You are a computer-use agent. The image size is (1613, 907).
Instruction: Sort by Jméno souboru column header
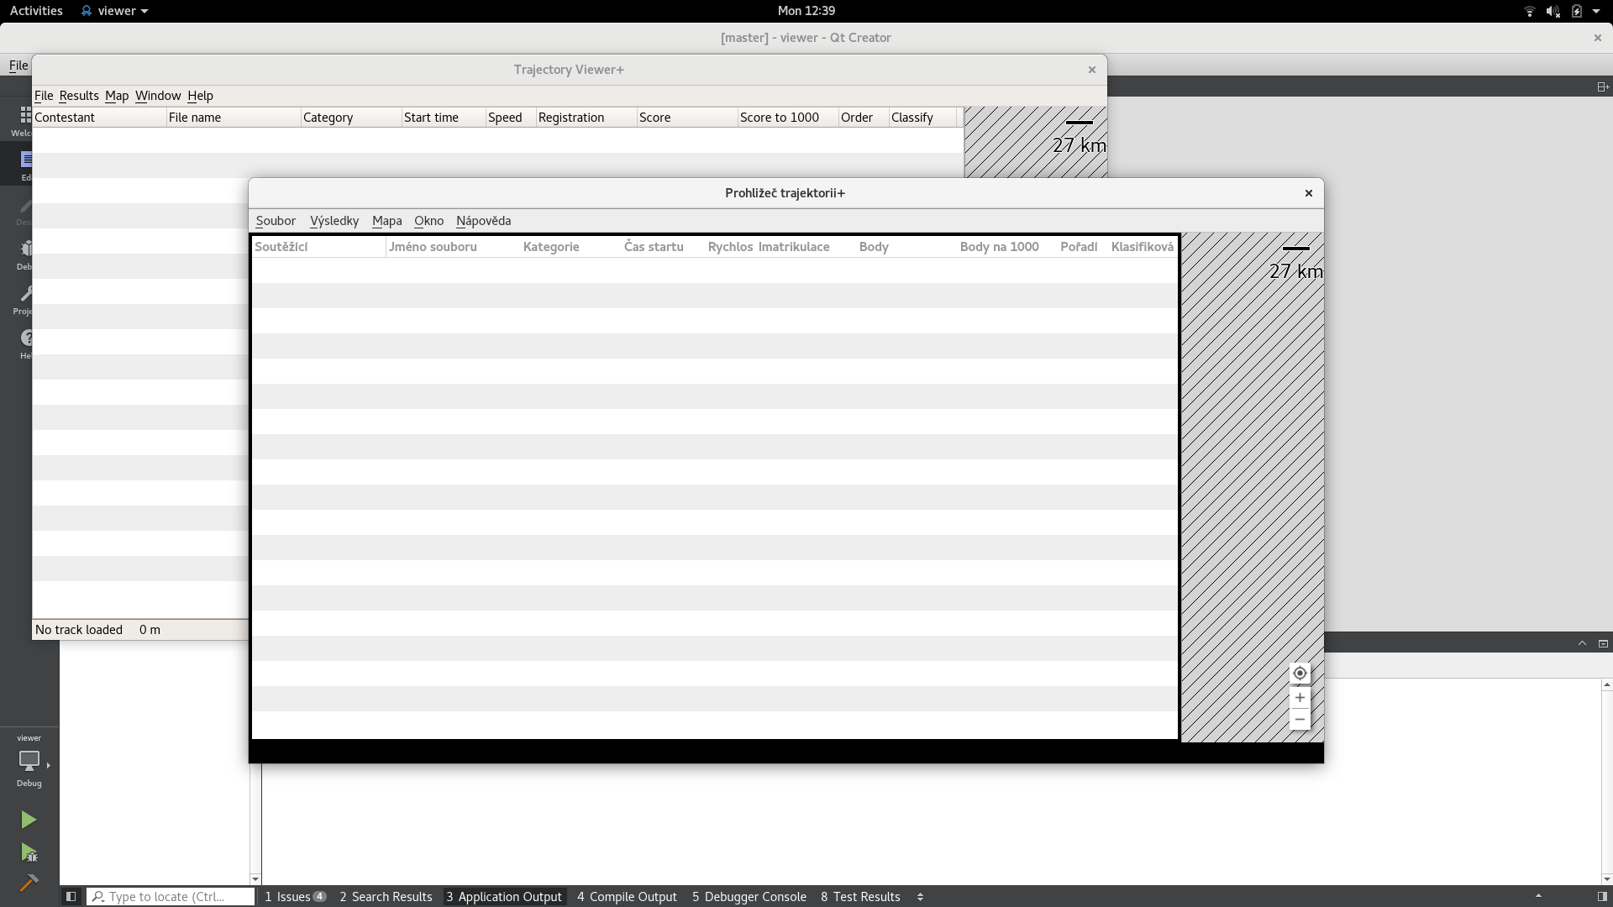pos(453,247)
